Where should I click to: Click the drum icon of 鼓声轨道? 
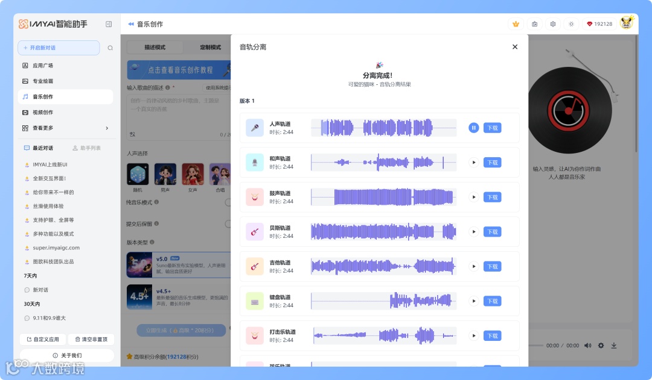pos(255,197)
